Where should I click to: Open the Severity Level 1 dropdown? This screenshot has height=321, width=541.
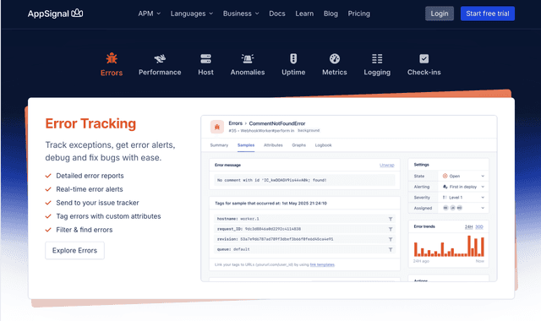tap(463, 197)
